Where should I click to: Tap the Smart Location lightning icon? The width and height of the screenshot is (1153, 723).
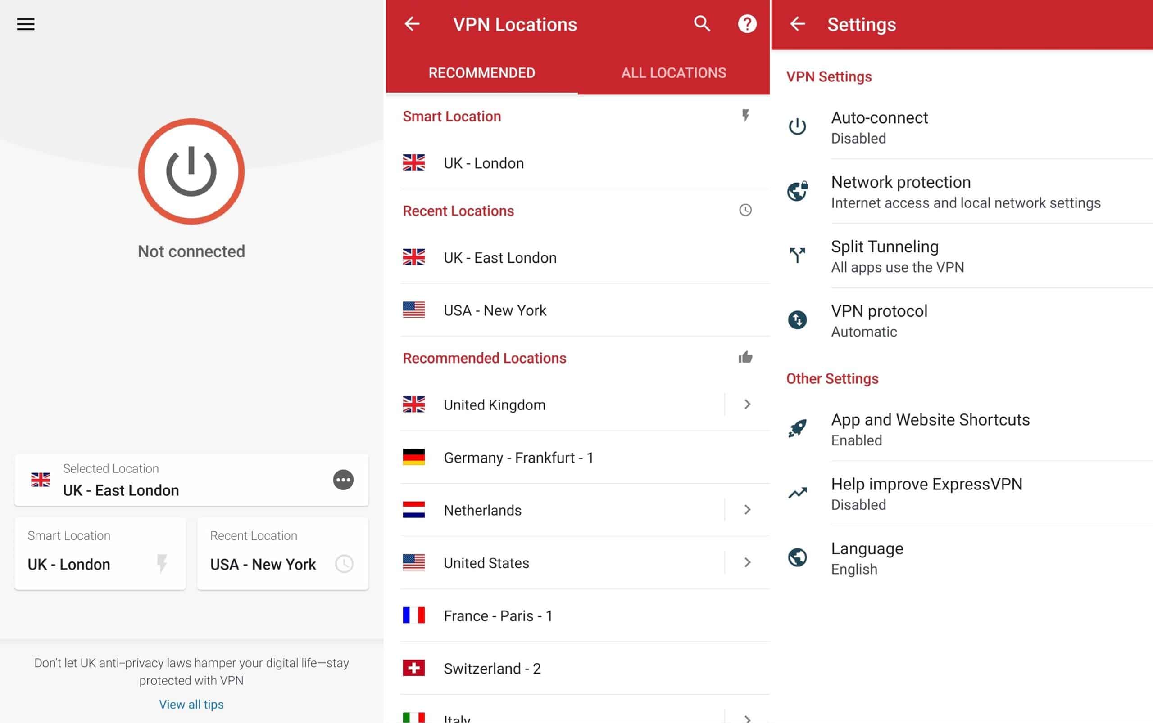(x=745, y=115)
